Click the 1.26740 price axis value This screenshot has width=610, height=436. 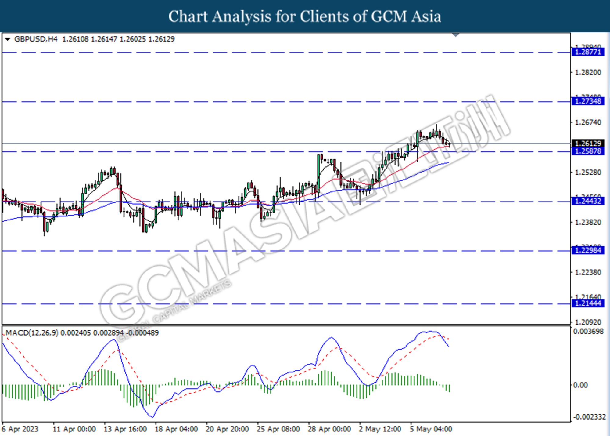click(588, 122)
